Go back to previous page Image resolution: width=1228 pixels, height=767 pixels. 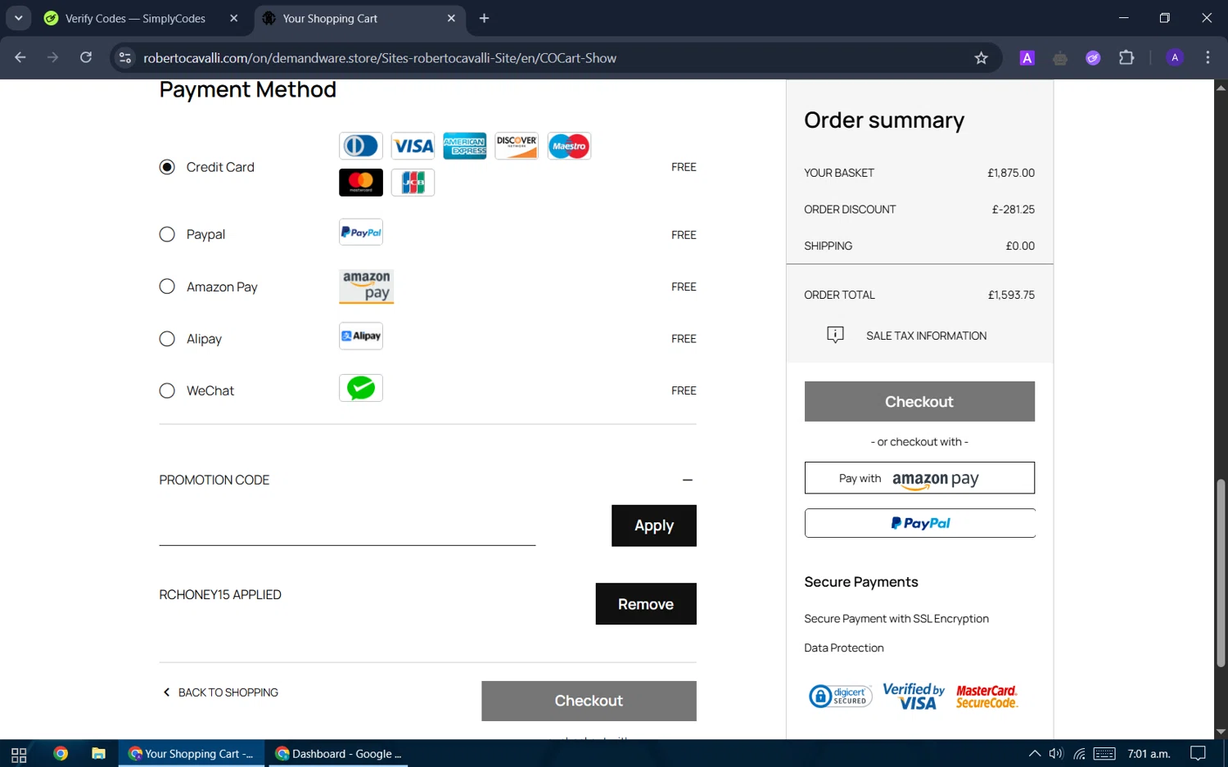[20, 57]
